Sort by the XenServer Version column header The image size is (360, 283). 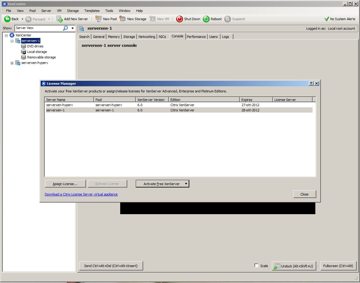pyautogui.click(x=152, y=100)
